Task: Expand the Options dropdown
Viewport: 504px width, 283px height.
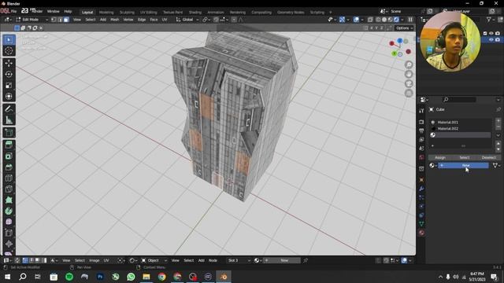Action: click(404, 28)
